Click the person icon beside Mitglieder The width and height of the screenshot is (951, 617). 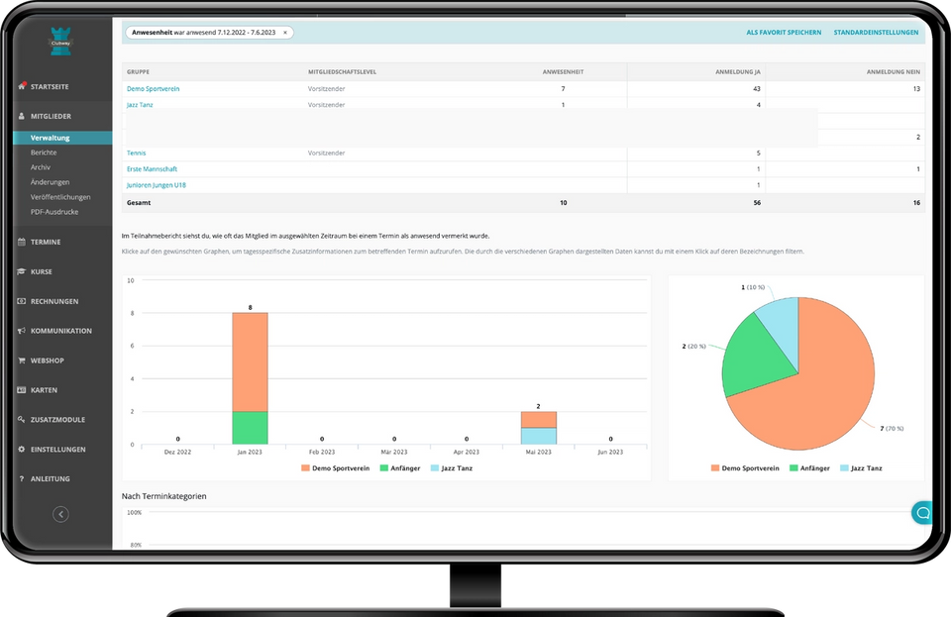[x=21, y=116]
